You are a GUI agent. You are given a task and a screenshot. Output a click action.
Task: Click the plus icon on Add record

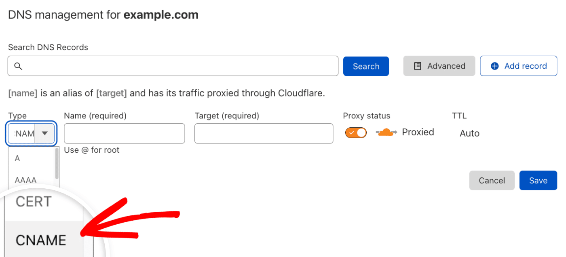(494, 65)
